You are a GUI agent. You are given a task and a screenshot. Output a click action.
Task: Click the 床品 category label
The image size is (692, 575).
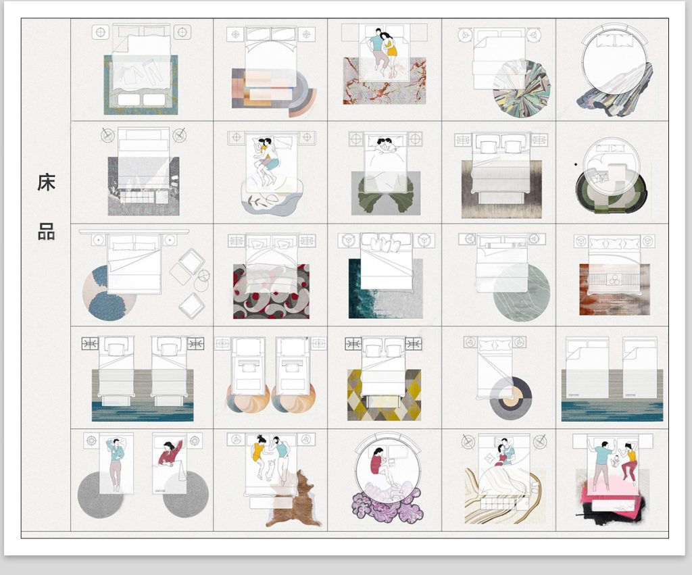click(x=46, y=207)
